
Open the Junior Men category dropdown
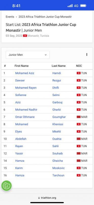point(28,55)
